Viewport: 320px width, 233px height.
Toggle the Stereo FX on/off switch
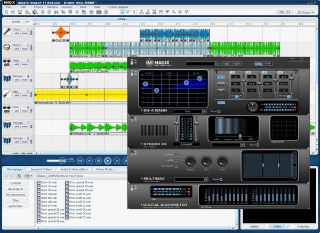(132, 119)
